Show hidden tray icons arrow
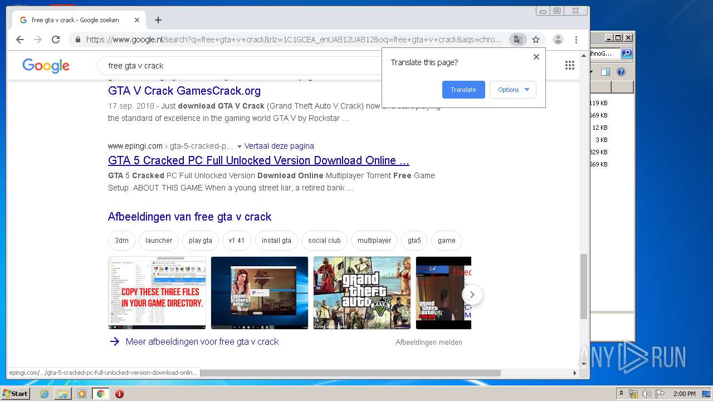713x401 pixels. 621,394
